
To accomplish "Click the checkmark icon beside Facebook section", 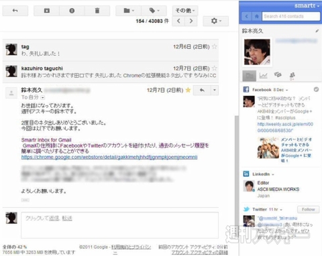I will [x=316, y=90].
